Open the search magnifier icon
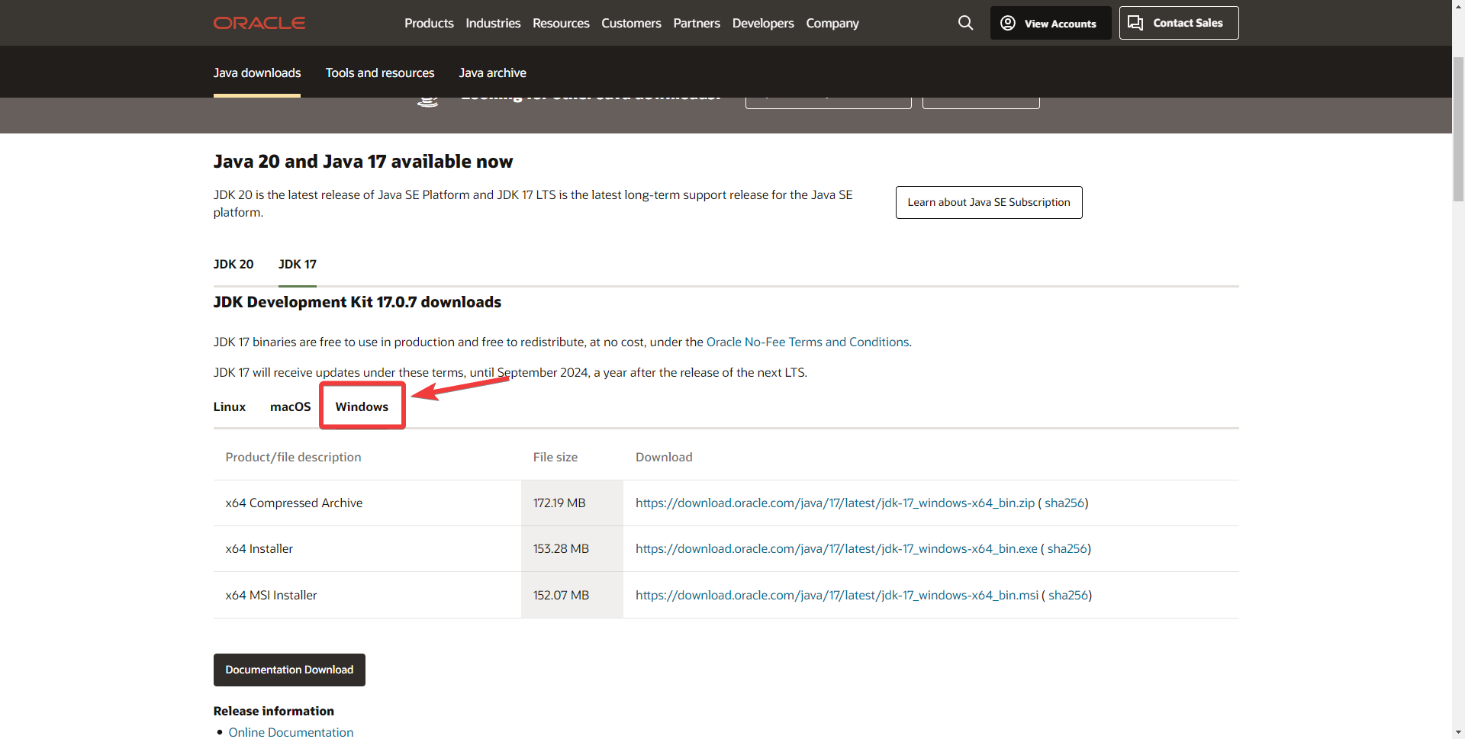 (x=965, y=23)
